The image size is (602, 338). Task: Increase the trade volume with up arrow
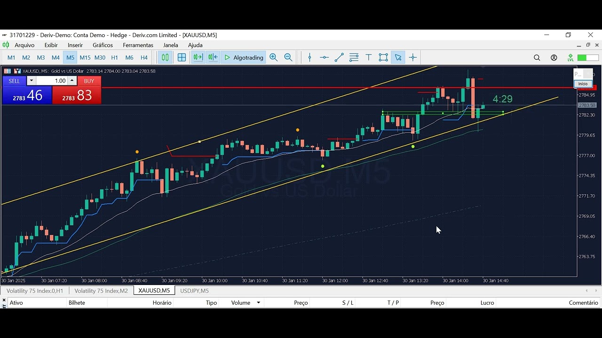pos(72,81)
